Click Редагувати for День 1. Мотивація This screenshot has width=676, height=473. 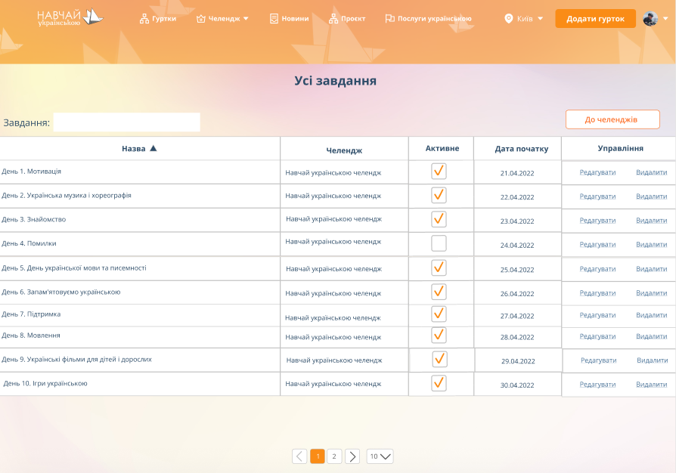[x=597, y=172]
